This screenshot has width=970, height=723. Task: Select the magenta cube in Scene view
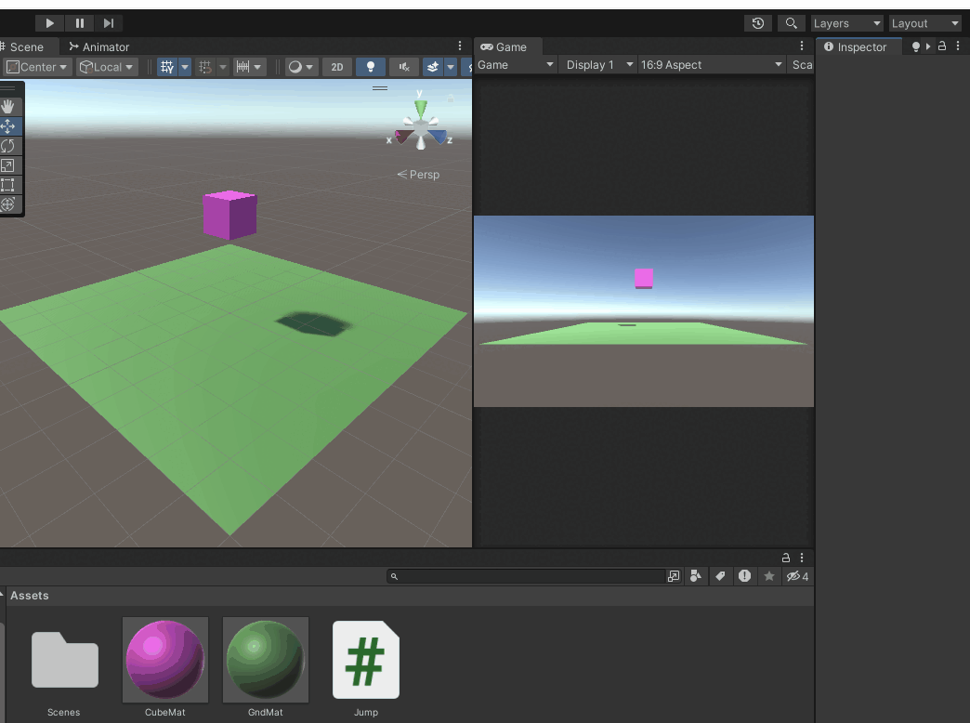point(229,216)
